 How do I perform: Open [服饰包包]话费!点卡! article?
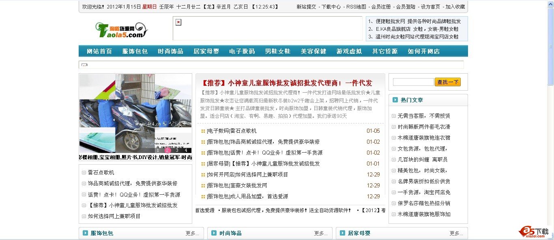(264, 153)
